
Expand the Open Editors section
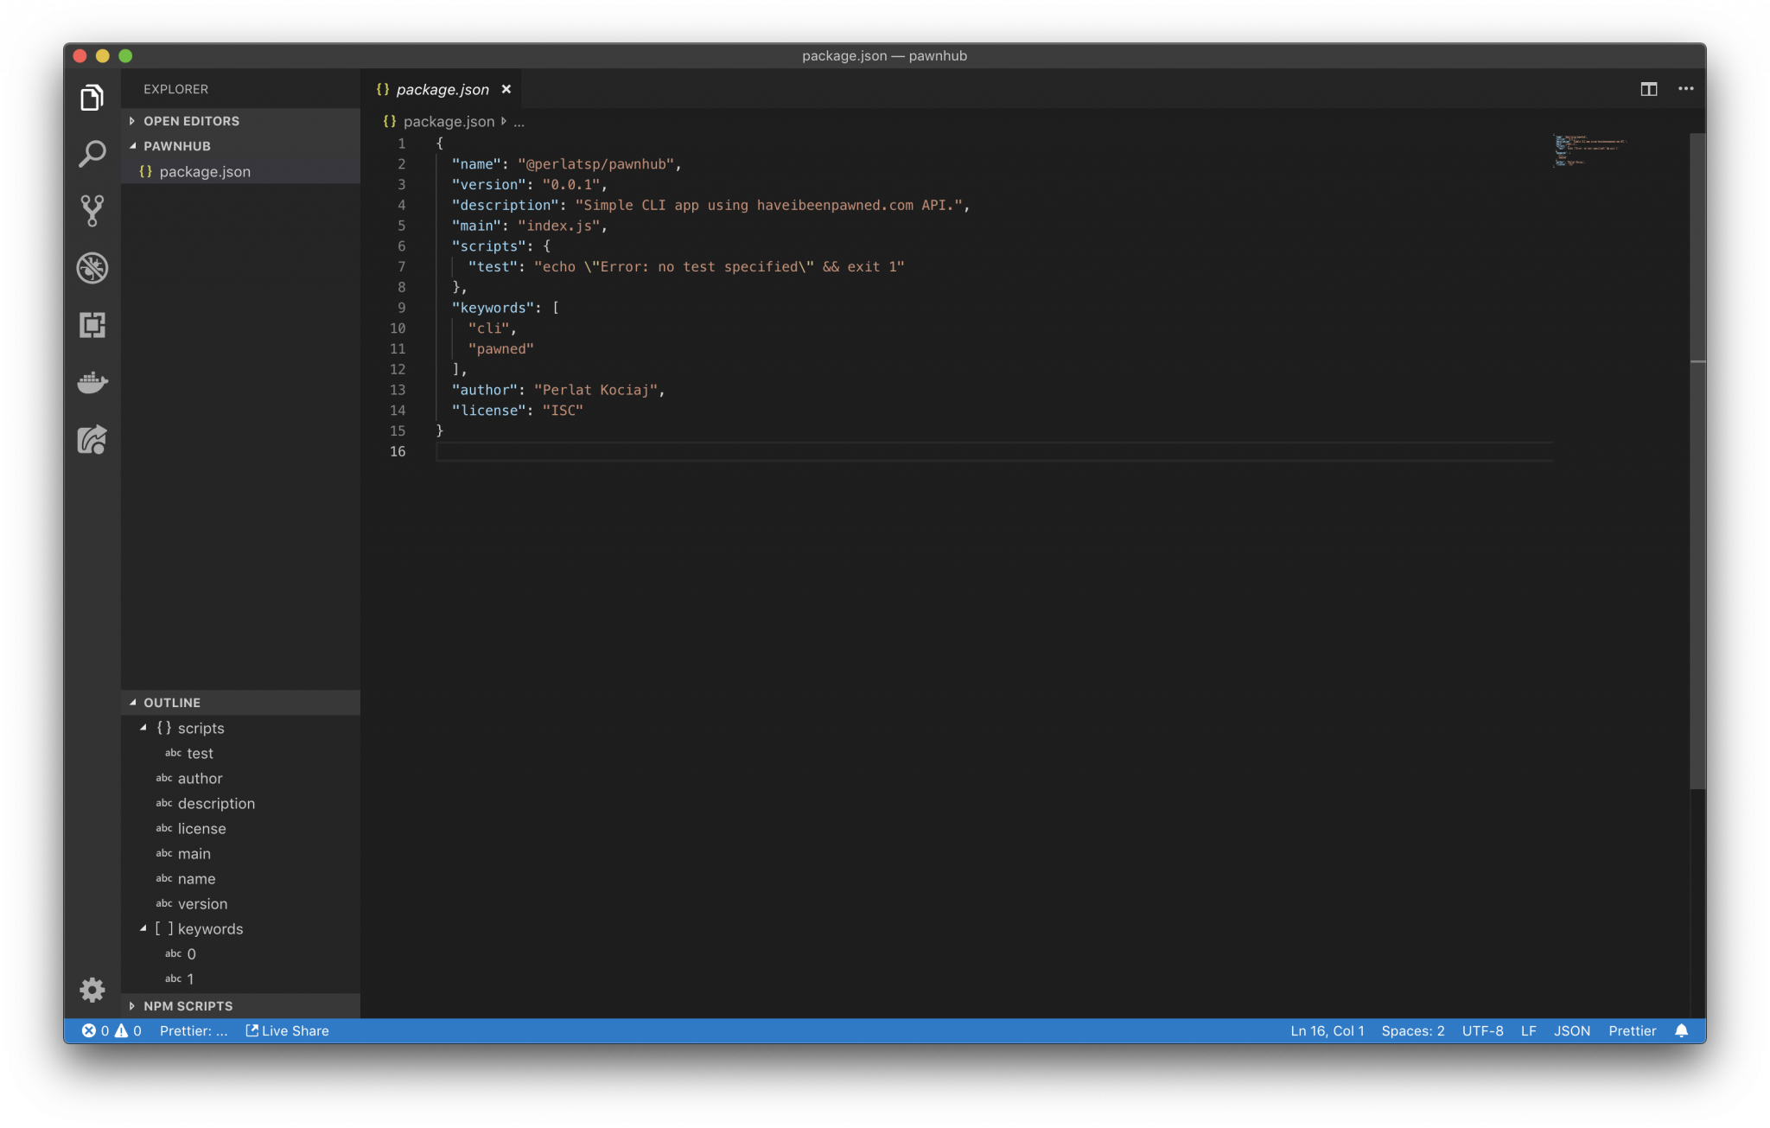pyautogui.click(x=240, y=121)
